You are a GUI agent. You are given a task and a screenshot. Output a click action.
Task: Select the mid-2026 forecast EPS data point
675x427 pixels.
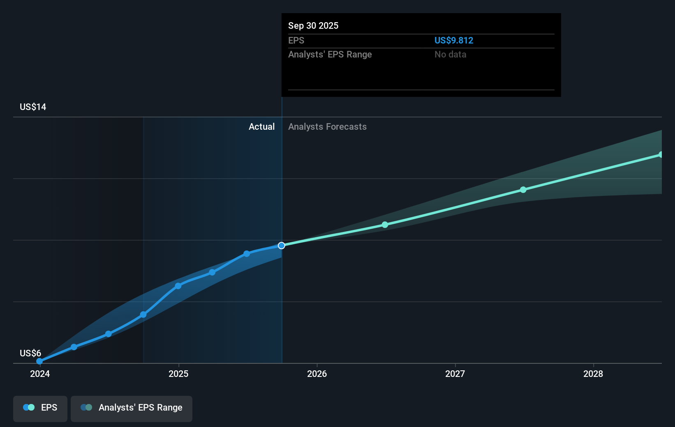(x=385, y=225)
